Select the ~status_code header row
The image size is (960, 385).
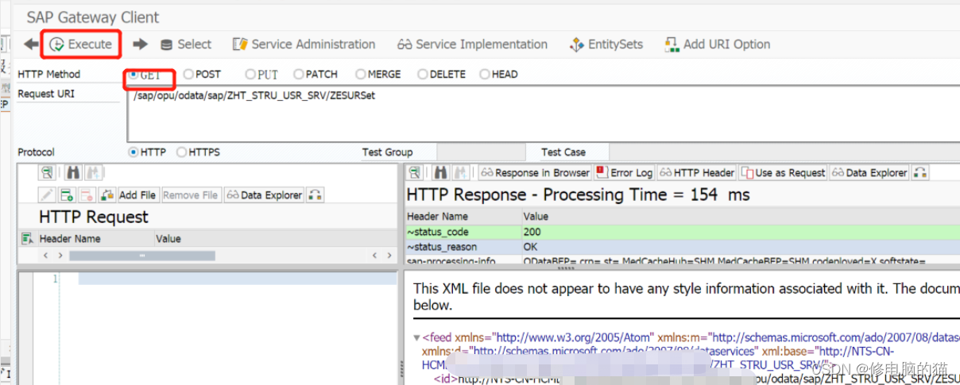click(x=683, y=232)
